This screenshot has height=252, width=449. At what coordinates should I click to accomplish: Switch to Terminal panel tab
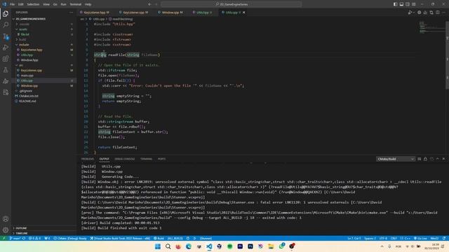pyautogui.click(x=146, y=159)
